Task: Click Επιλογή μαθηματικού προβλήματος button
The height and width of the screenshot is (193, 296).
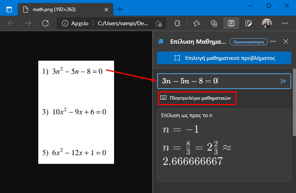Action: [224, 58]
